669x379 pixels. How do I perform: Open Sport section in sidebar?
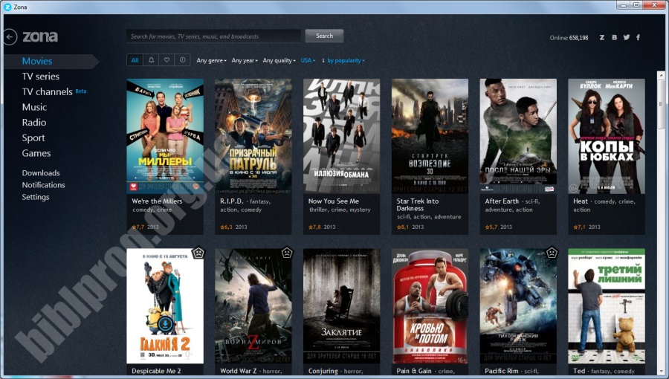[33, 137]
